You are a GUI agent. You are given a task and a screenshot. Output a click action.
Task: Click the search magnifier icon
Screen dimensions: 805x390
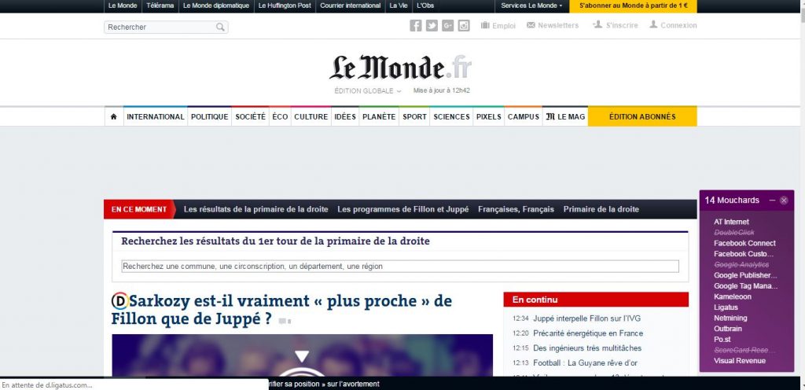220,28
